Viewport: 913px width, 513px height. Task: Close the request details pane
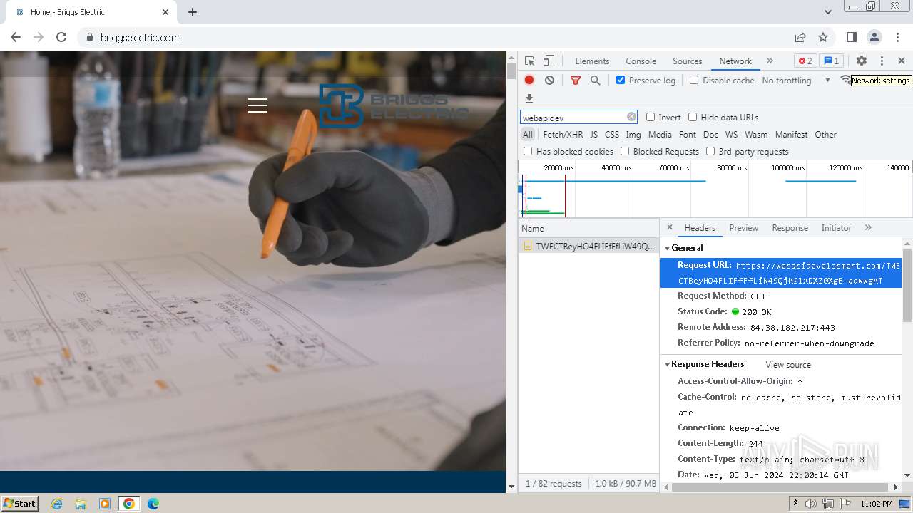[670, 227]
